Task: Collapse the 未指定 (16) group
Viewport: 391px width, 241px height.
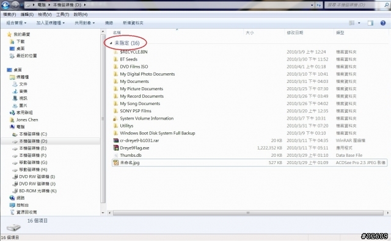Action: point(111,43)
